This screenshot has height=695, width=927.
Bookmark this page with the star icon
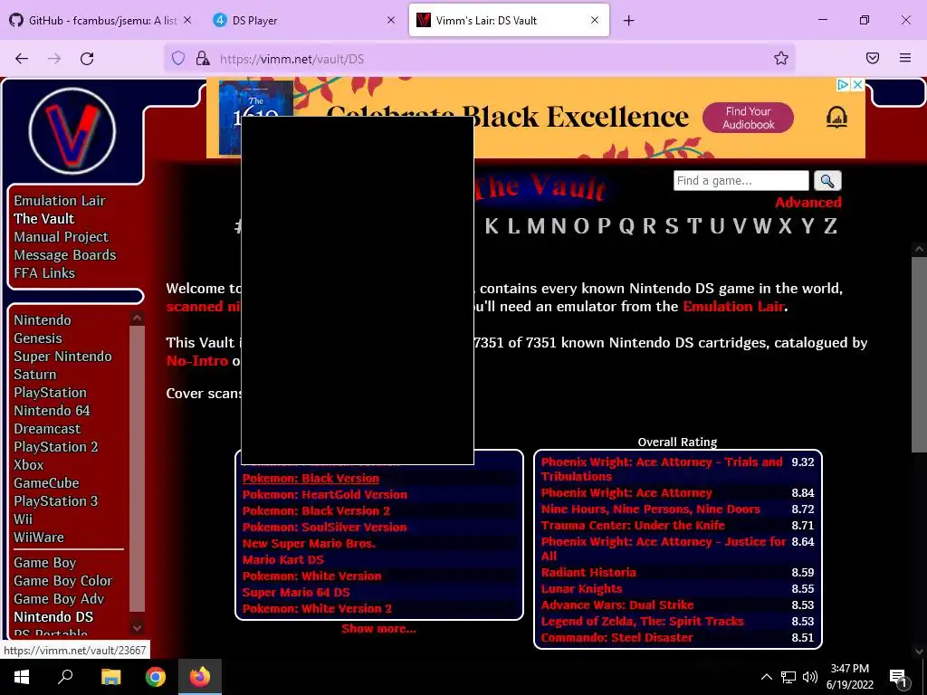781,59
